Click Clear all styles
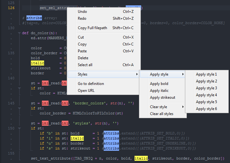This screenshot has height=163, width=230. (162, 114)
